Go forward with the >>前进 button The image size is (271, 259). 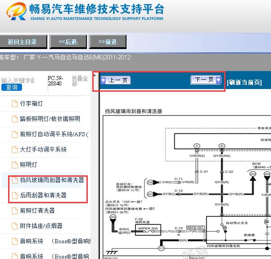(108, 42)
